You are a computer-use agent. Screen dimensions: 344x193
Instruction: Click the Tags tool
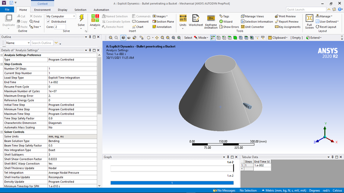coord(224,16)
